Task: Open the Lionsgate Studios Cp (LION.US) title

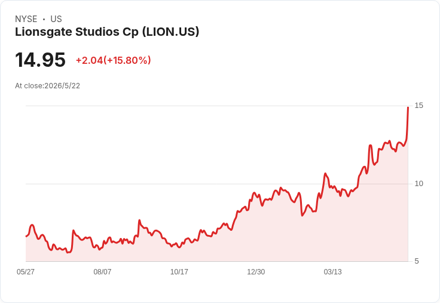Action: 107,32
